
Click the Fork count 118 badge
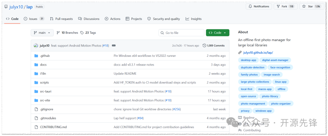tap(291, 6)
